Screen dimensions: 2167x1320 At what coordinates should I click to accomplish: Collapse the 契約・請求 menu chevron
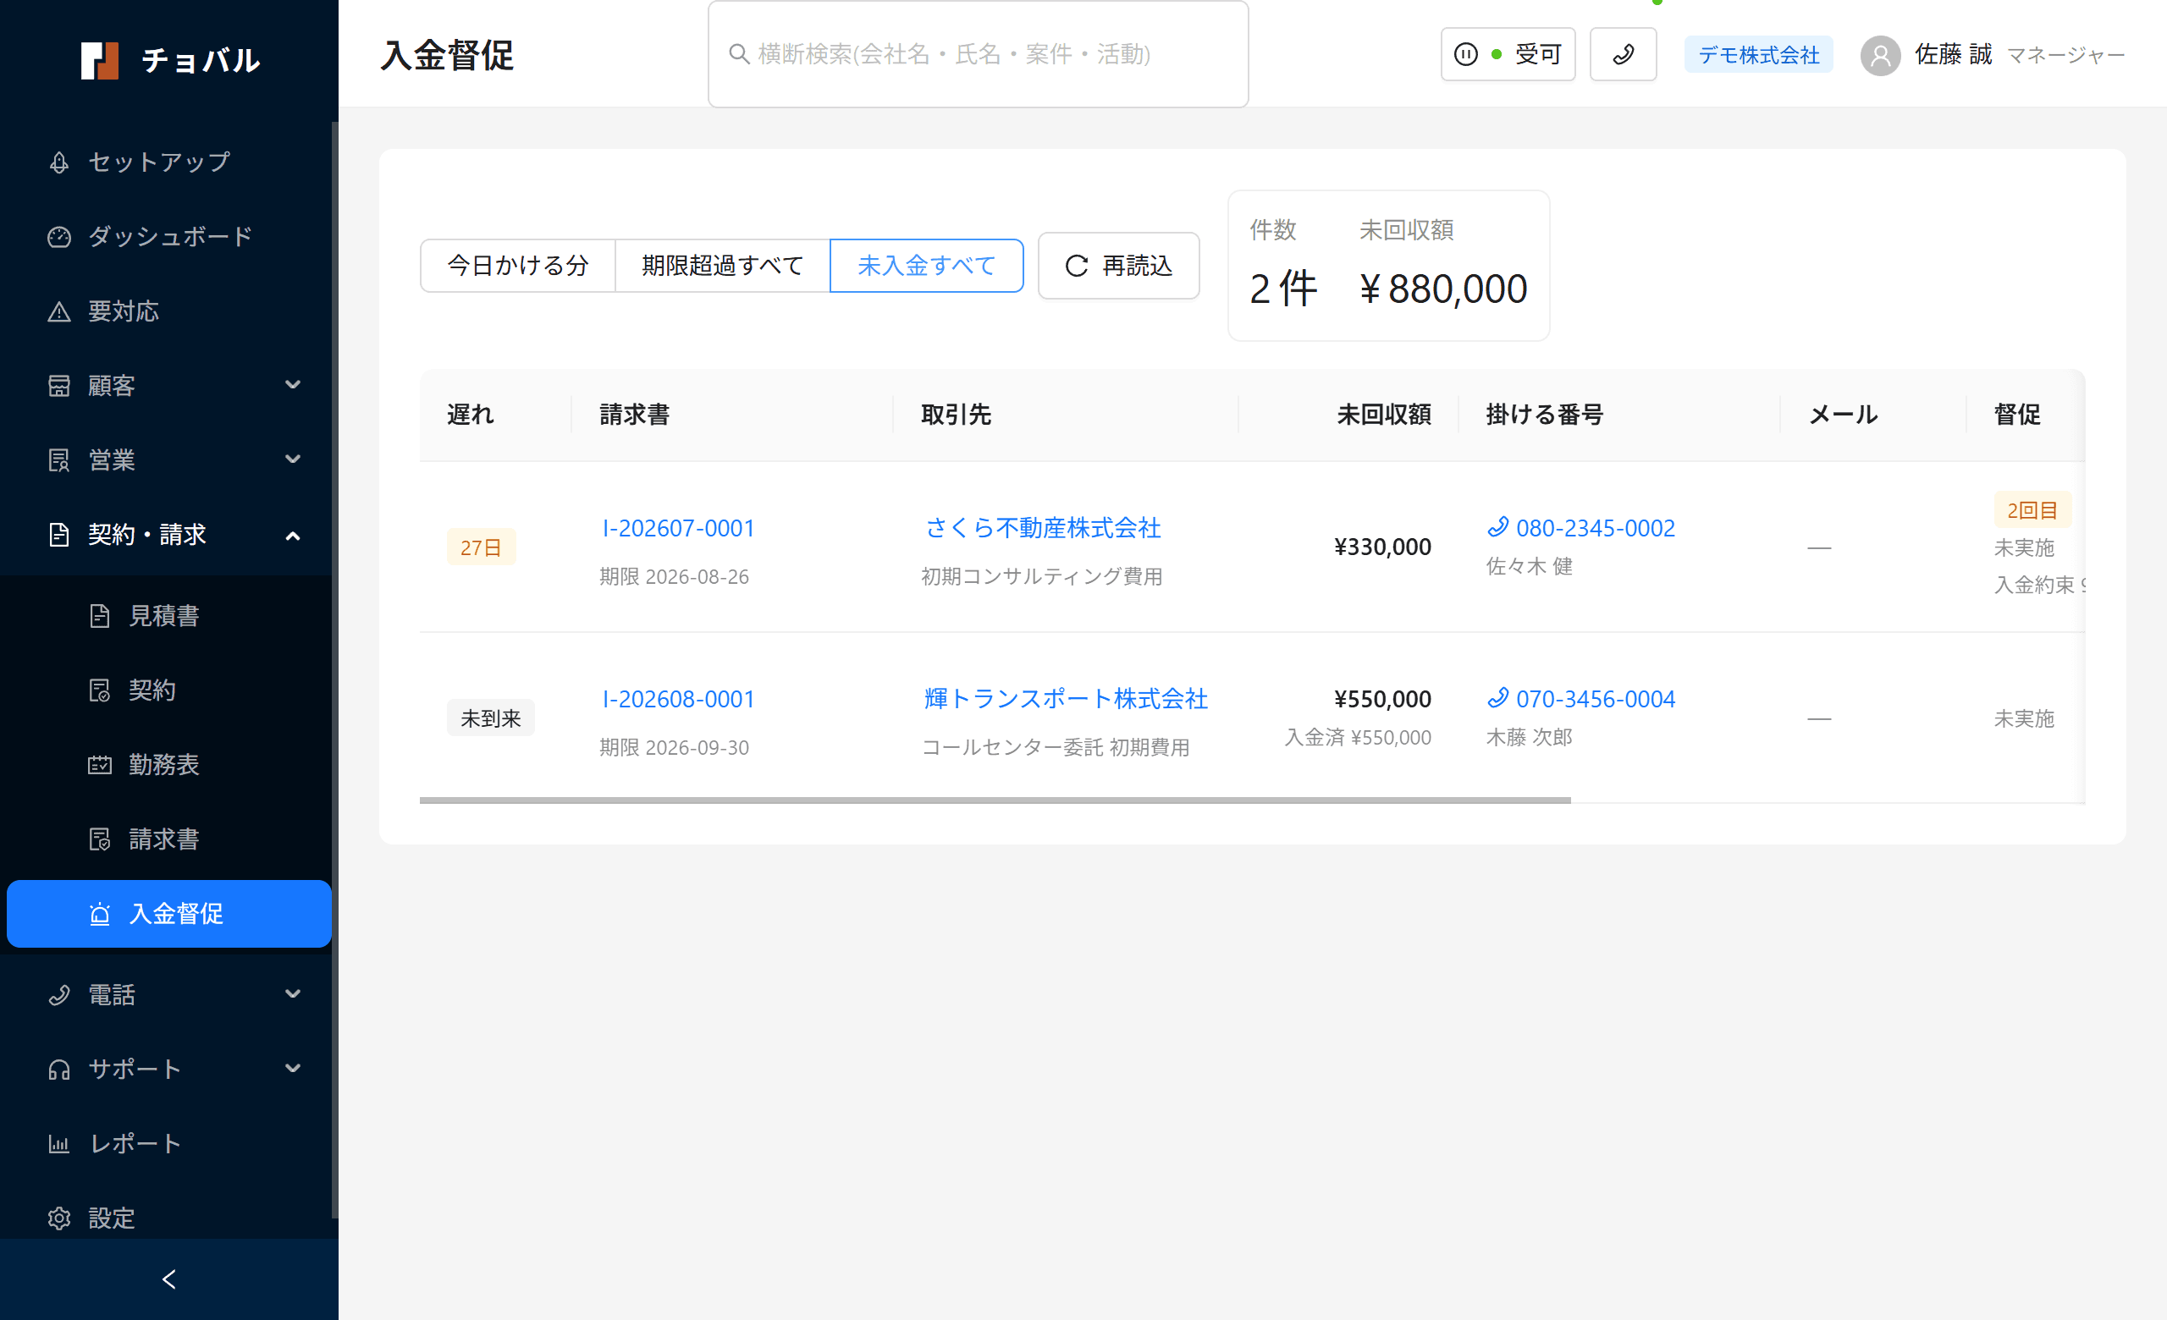(x=293, y=536)
